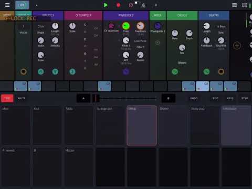Open the KEYS view

[x=230, y=98]
